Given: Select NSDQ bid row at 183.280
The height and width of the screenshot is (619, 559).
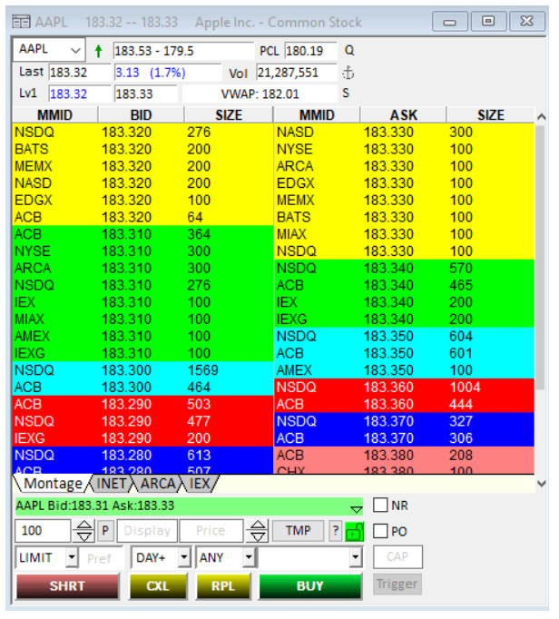Looking at the screenshot, I should [142, 455].
